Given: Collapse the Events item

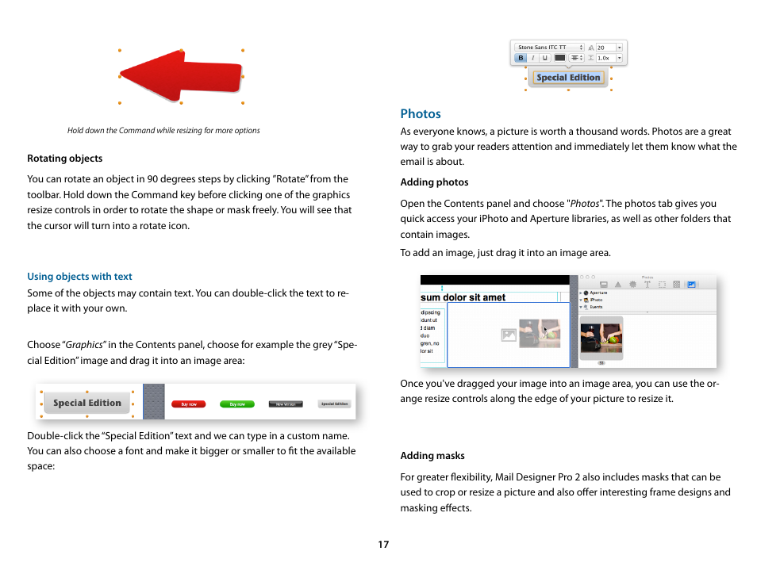Looking at the screenshot, I should pos(581,308).
